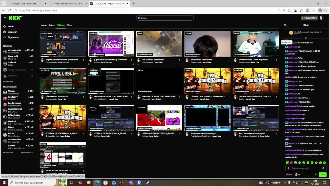
Task: Click the davooxeneize channel avatar under Siguiendo
Action: click(x=5, y=51)
